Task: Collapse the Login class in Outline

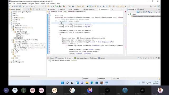Action: tap(128, 14)
